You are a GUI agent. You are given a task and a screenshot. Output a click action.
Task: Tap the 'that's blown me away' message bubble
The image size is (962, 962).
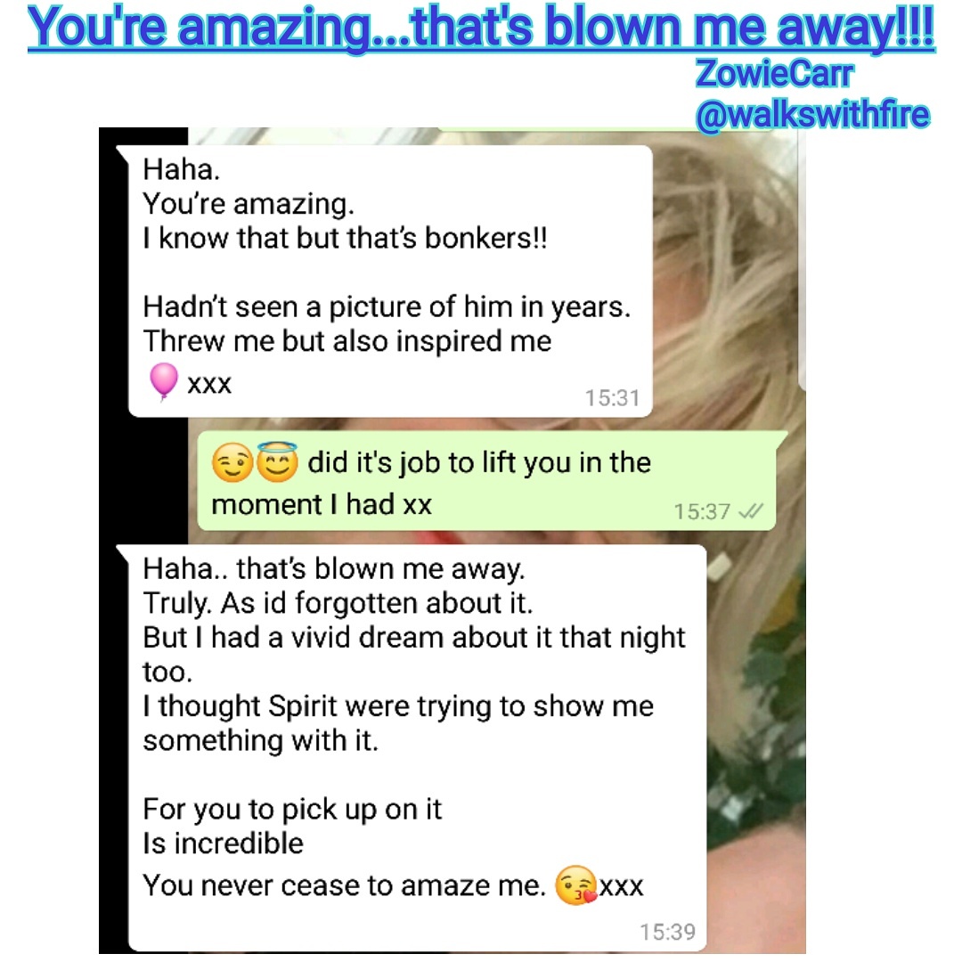(x=417, y=747)
